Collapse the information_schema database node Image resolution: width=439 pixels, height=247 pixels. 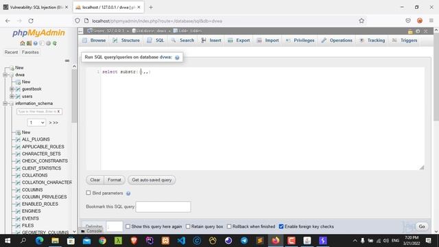(x=5, y=104)
